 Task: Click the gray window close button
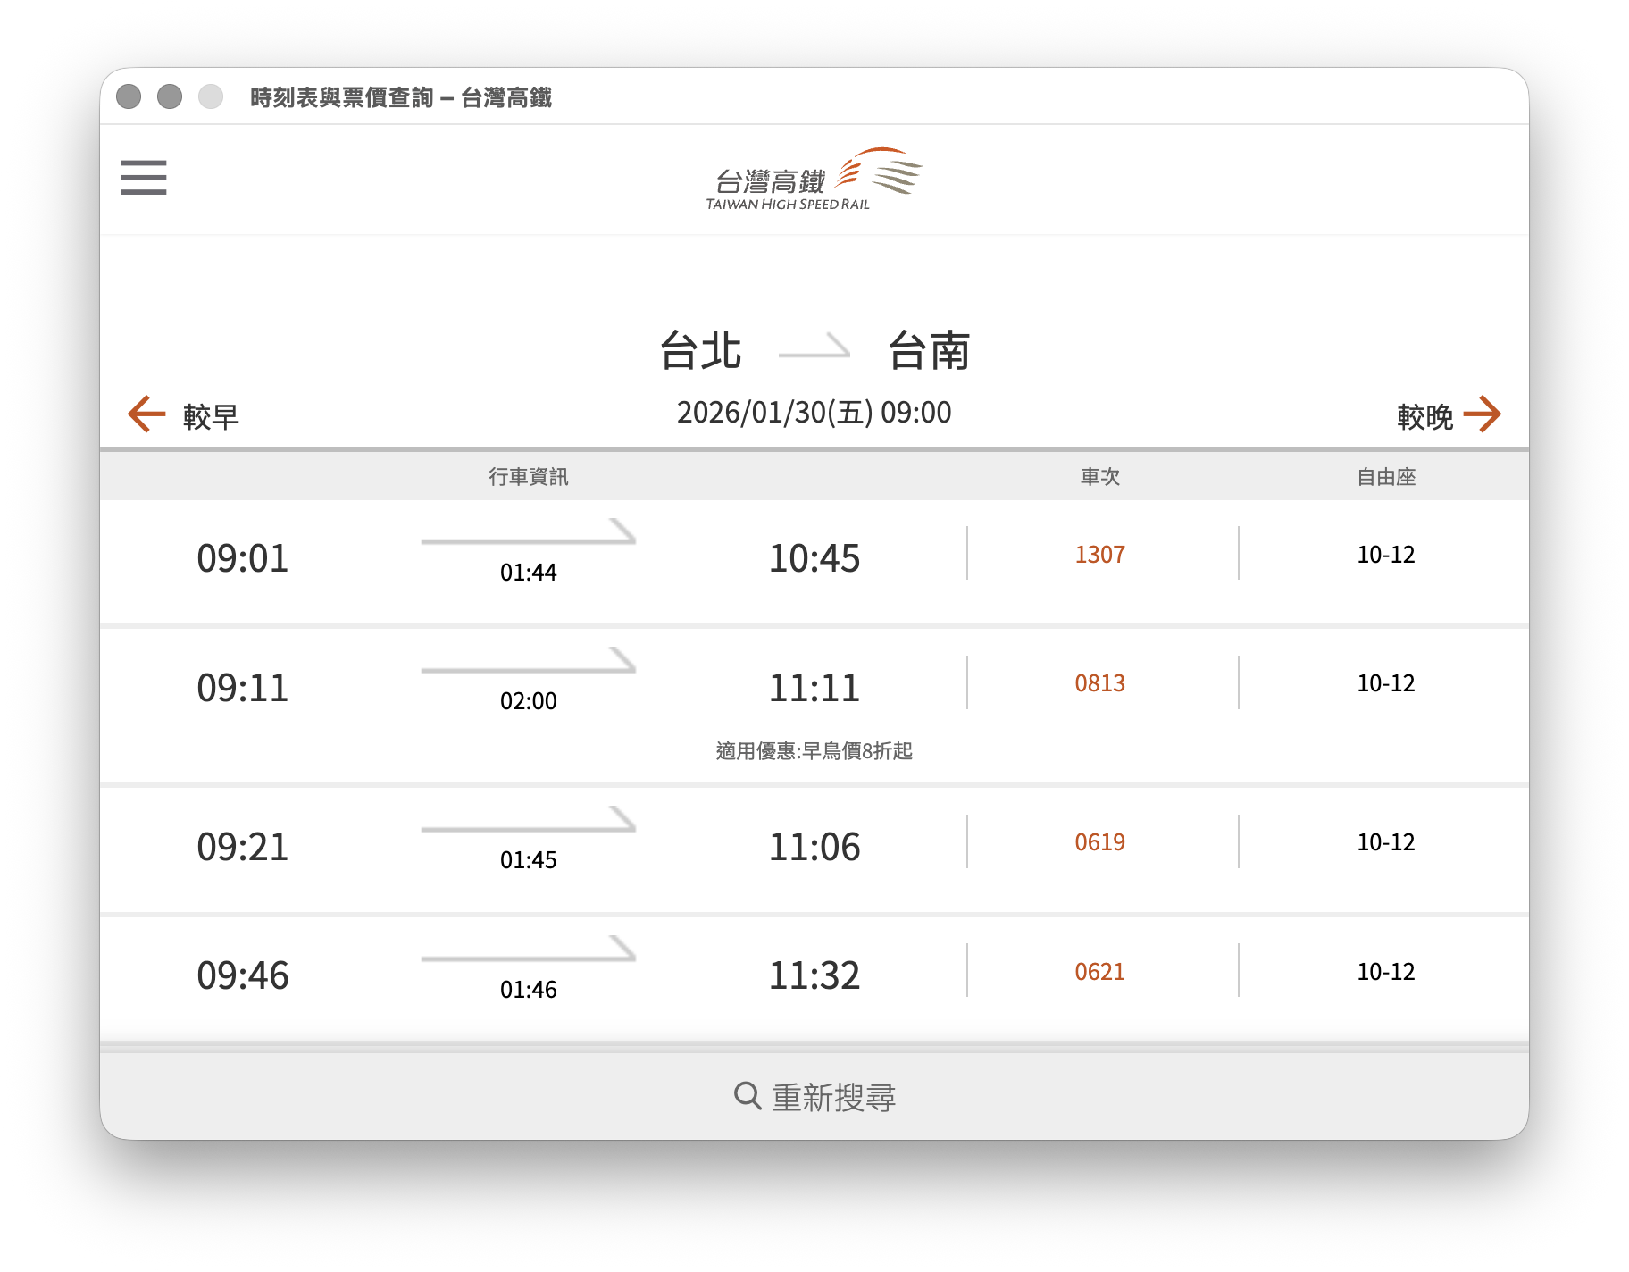[129, 96]
